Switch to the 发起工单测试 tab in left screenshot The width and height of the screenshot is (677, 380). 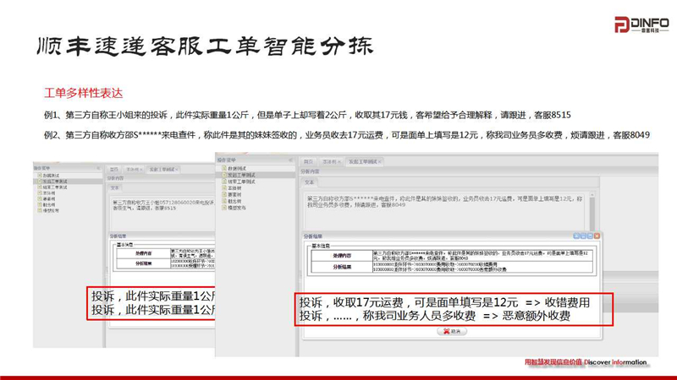tap(162, 169)
